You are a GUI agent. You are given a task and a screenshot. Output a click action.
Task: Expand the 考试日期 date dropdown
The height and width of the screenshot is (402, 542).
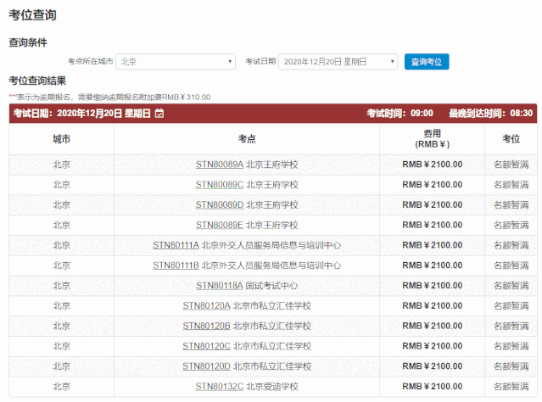coord(338,62)
